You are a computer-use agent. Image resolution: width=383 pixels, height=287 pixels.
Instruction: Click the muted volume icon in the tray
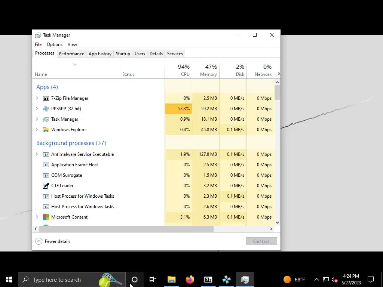coord(335,280)
